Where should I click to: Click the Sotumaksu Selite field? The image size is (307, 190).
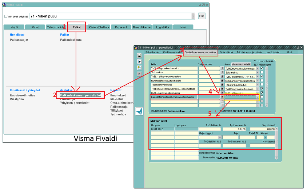tap(174, 72)
